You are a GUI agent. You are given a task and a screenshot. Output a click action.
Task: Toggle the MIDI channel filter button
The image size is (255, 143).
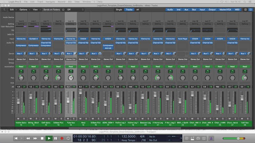(237, 10)
